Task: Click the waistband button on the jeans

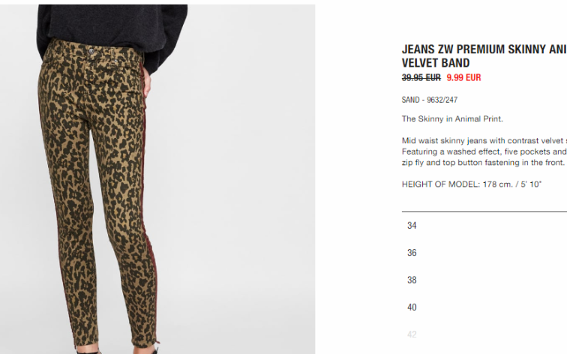Action: pyautogui.click(x=91, y=51)
